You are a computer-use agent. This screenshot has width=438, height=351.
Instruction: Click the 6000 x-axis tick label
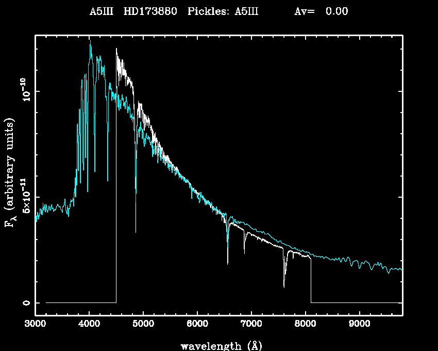click(197, 324)
